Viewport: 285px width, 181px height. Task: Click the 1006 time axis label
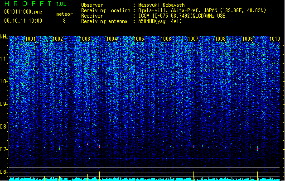166,39
